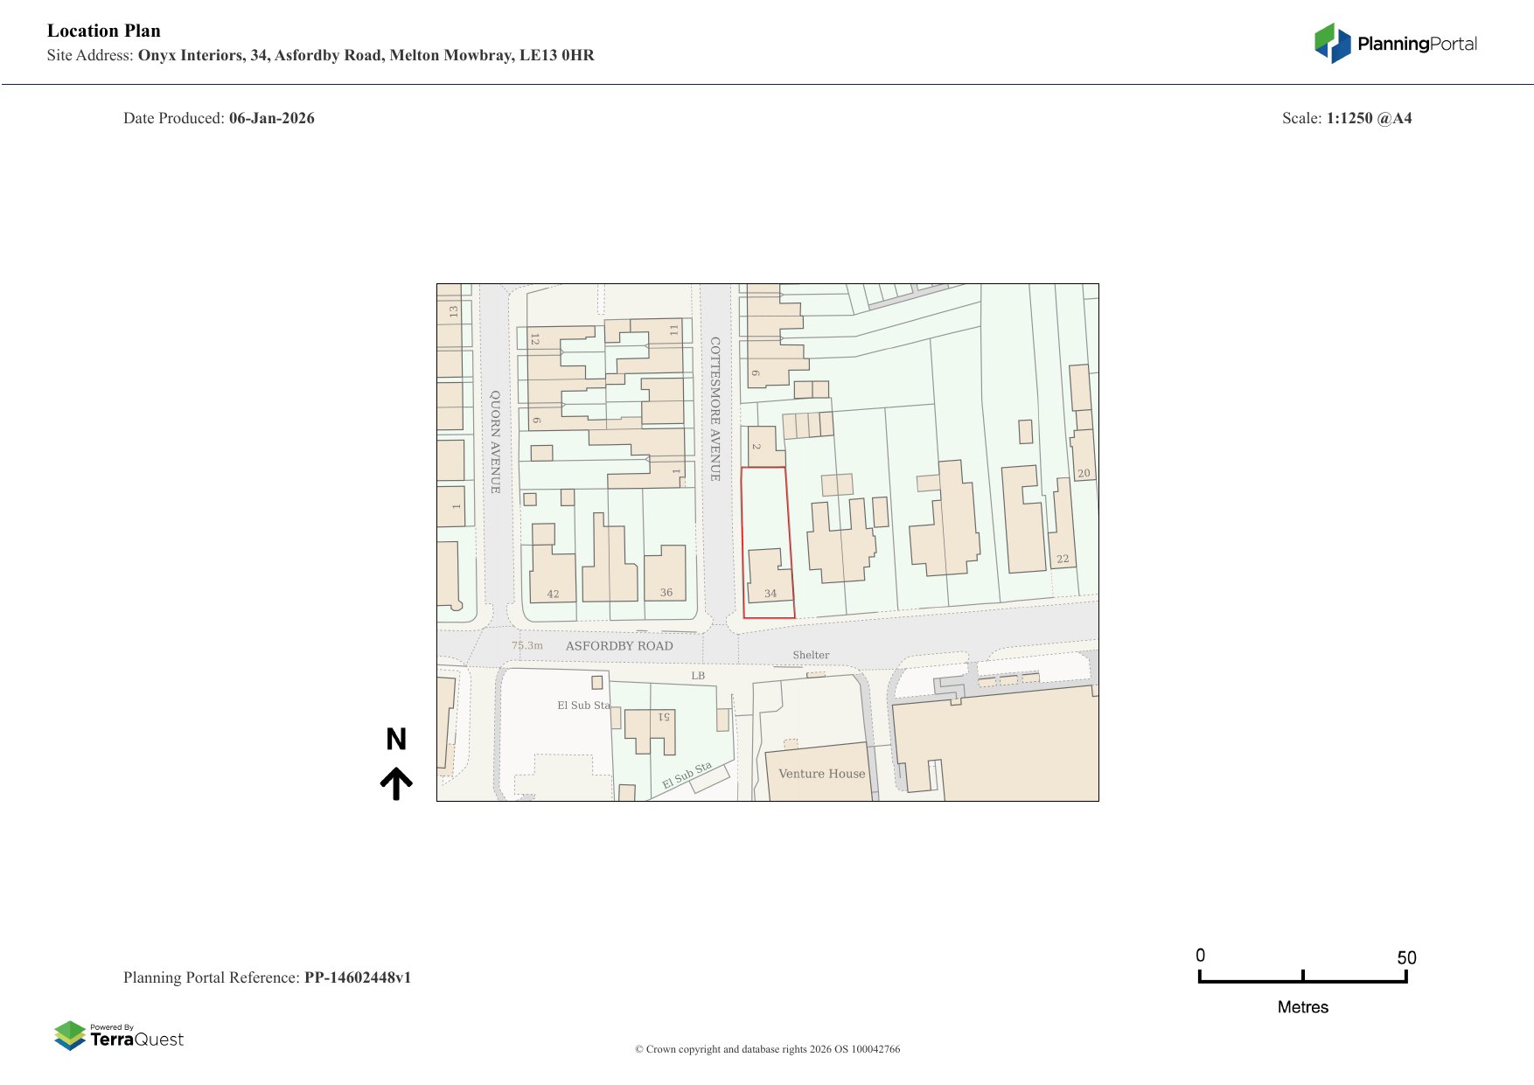
Task: Click the north arrow symbol
Action: coord(396,783)
